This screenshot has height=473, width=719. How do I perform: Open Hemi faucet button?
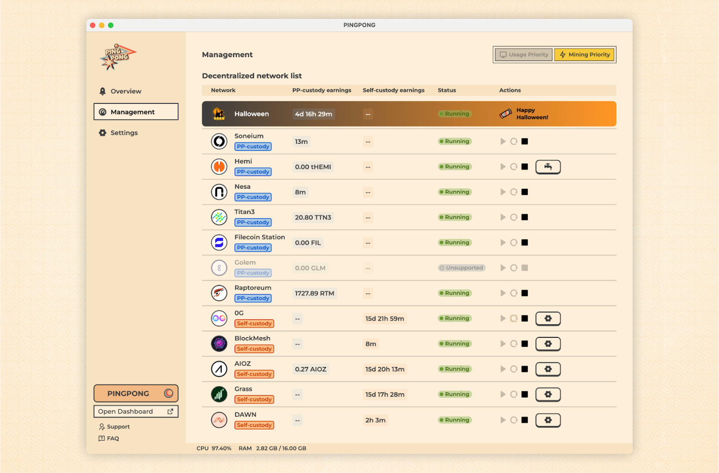click(548, 167)
